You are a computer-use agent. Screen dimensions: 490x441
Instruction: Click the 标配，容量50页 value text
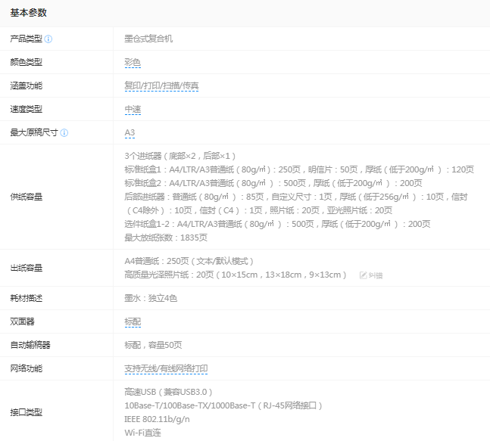tap(153, 345)
